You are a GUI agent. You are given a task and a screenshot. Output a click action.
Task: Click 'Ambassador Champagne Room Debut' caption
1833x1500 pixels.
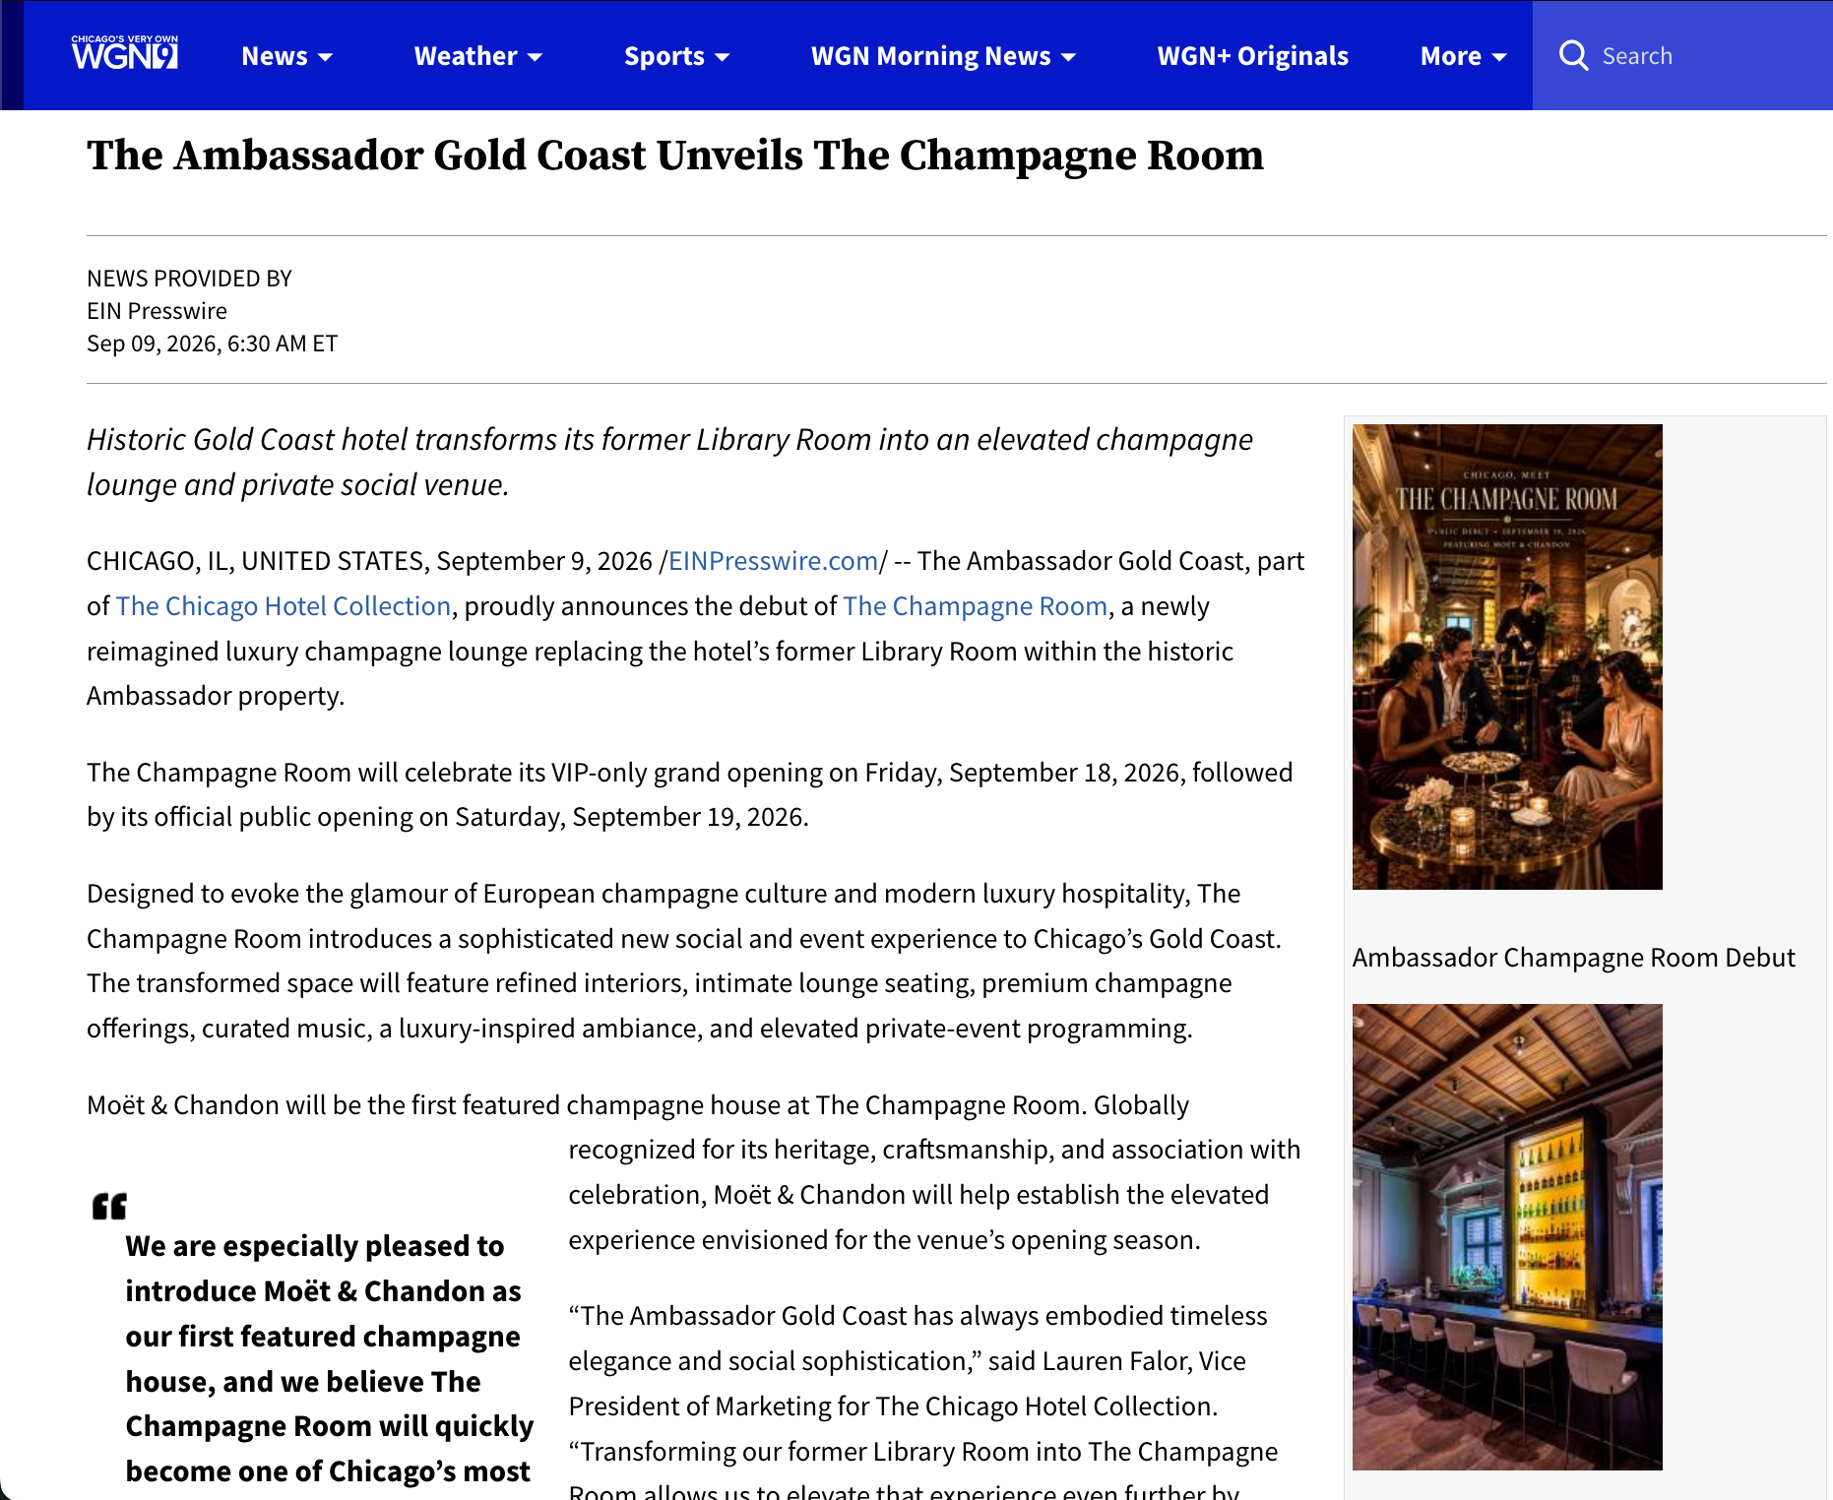[x=1573, y=958]
